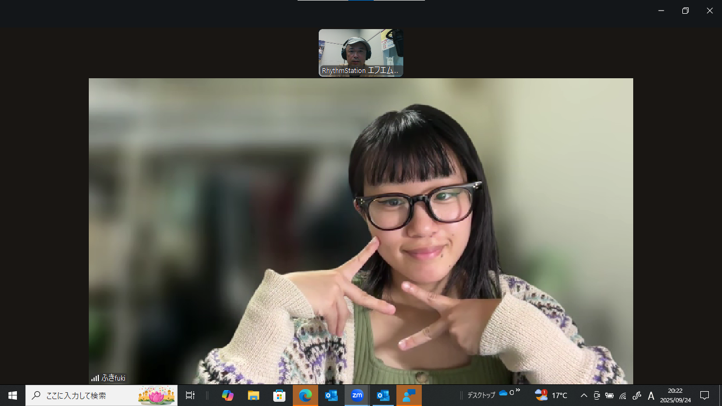The width and height of the screenshot is (722, 406).
Task: Click the ここに入力して検索 search box
Action: [x=101, y=395]
